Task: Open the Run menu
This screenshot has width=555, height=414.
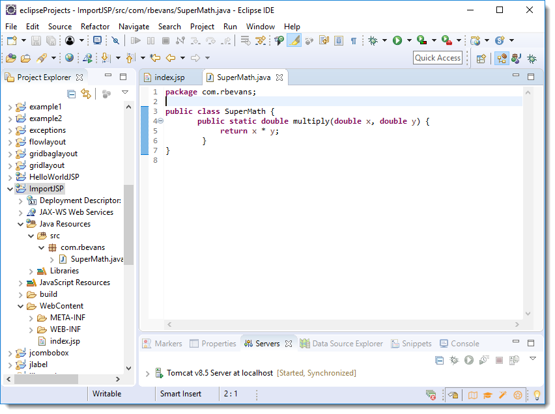Action: (230, 27)
